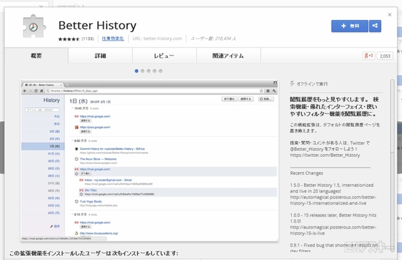Select the fifth carousel dot
The height and width of the screenshot is (260, 402).
tap(161, 71)
